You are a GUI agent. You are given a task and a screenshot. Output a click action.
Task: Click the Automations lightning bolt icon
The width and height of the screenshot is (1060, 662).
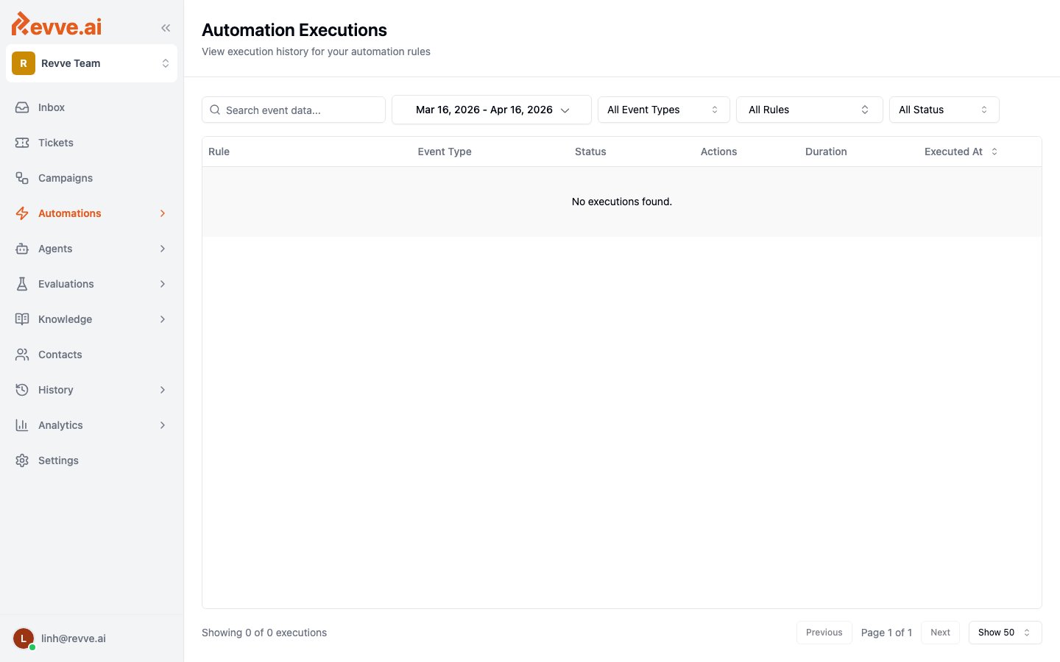click(x=22, y=213)
